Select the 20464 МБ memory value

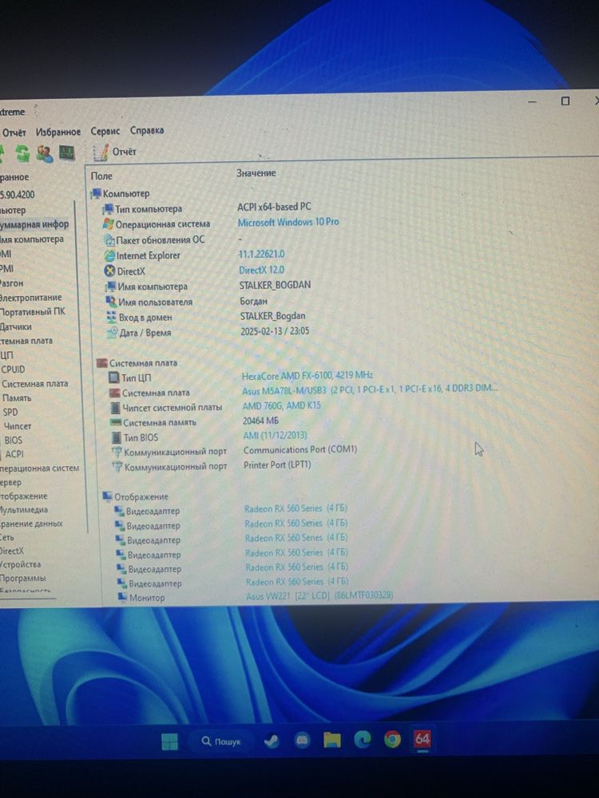[x=261, y=421]
